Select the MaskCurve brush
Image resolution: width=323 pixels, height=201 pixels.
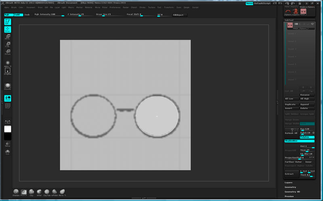[24, 193]
